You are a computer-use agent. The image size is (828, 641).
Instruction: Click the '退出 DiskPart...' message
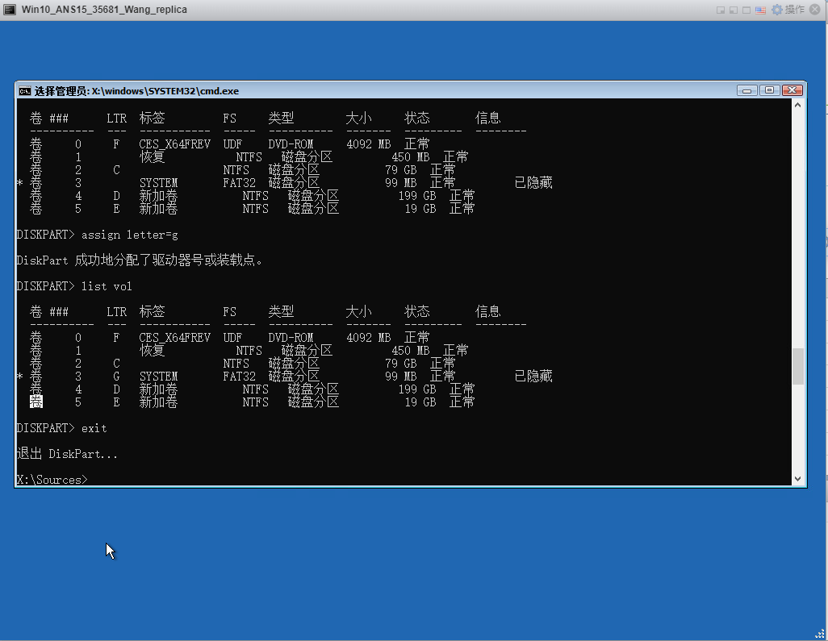click(67, 454)
